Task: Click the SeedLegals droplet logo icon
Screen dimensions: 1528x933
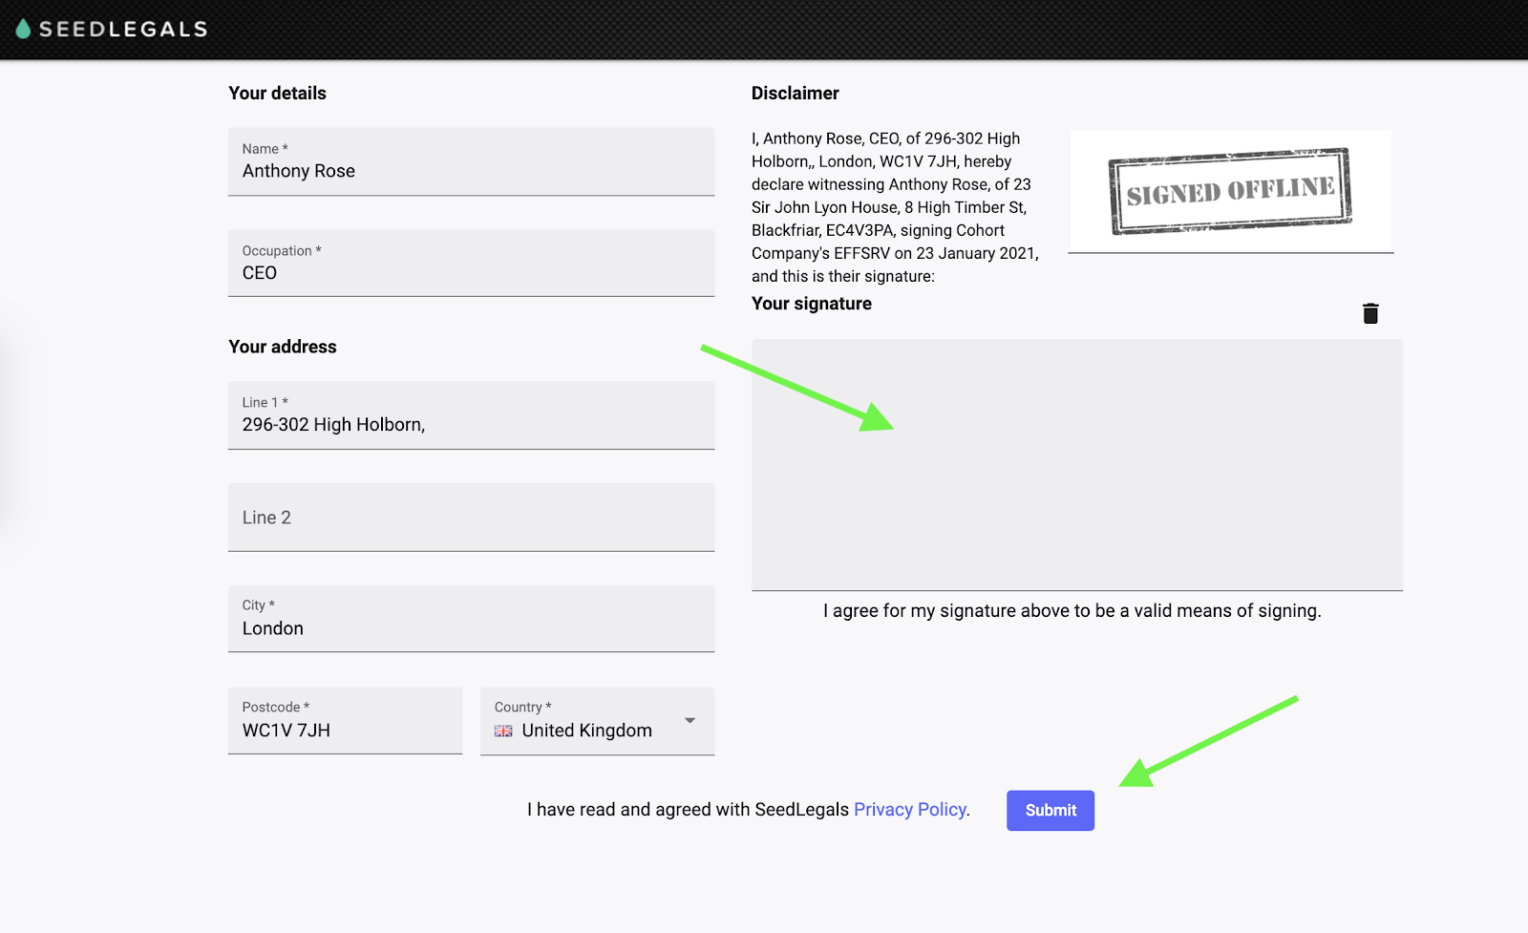Action: (x=23, y=30)
